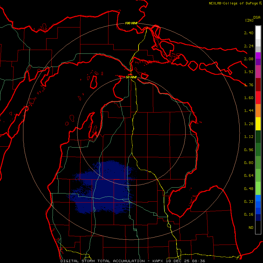Select the 0.16 legend value

tap(249, 214)
